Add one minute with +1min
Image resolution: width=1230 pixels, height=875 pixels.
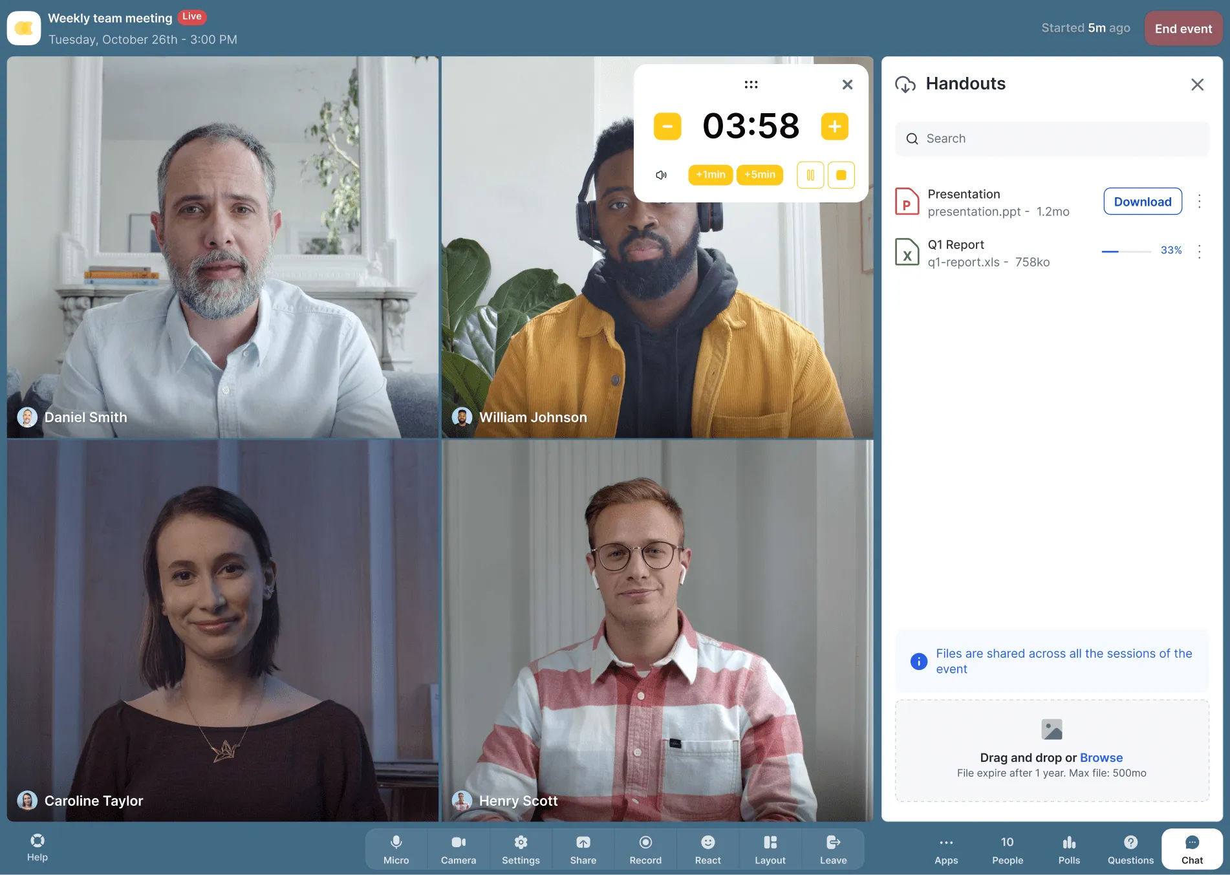[x=711, y=175]
